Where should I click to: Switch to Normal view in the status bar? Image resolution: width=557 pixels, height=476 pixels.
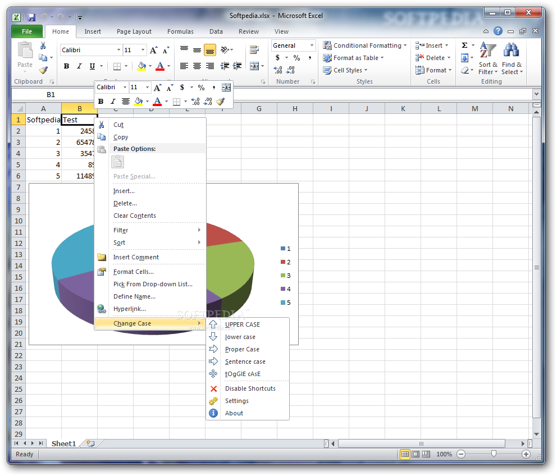[x=405, y=454]
